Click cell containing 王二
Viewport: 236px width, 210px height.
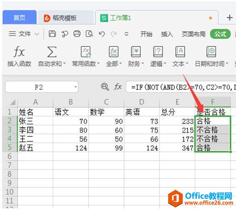coord(35,138)
